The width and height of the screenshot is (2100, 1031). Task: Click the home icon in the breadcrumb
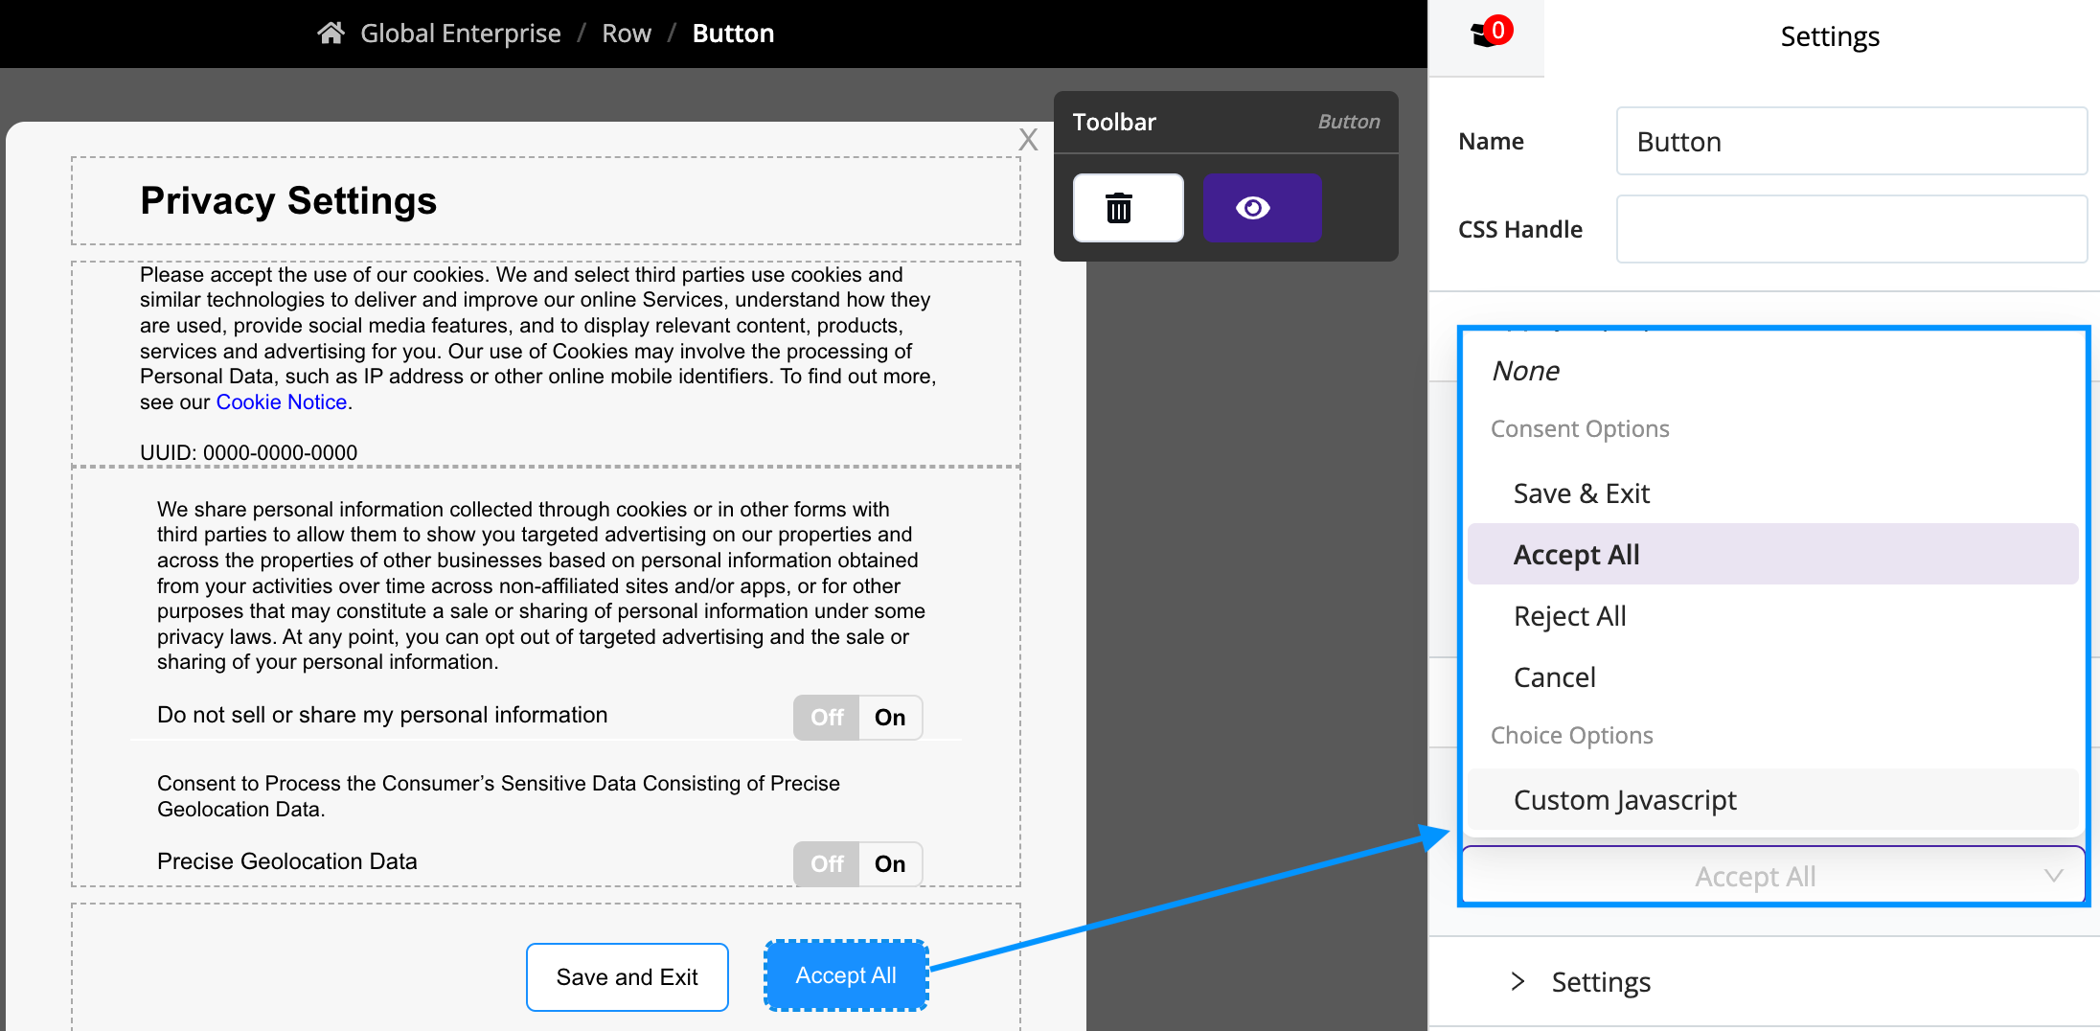331,32
